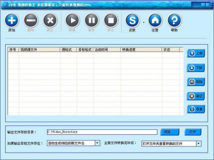Expand the 自动生成相应的新文件名 dropdown
Viewport: 214px width, 160px height.
97,143
